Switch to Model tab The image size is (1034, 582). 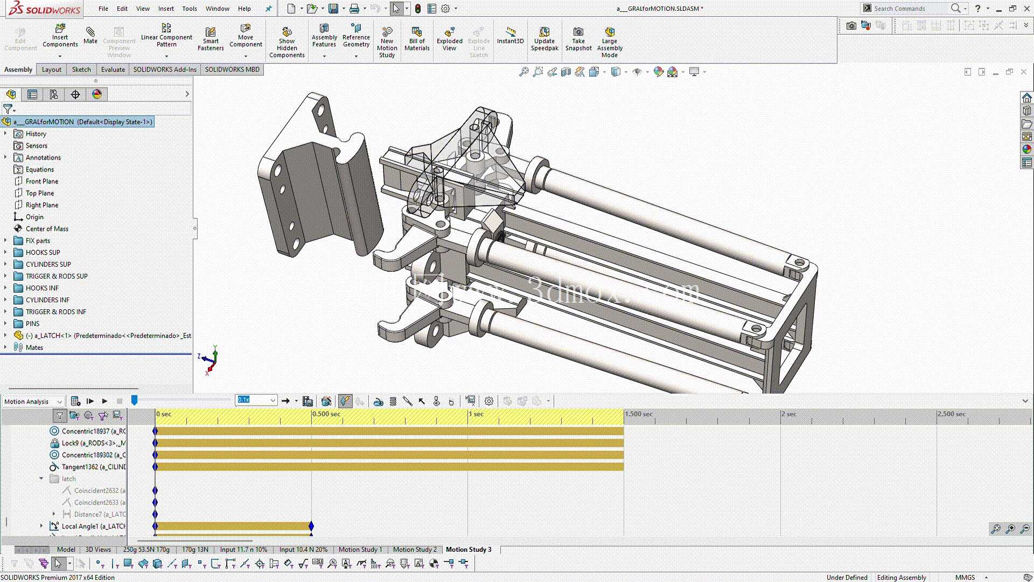click(x=66, y=550)
